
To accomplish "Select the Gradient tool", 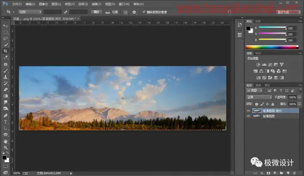I will [6, 96].
